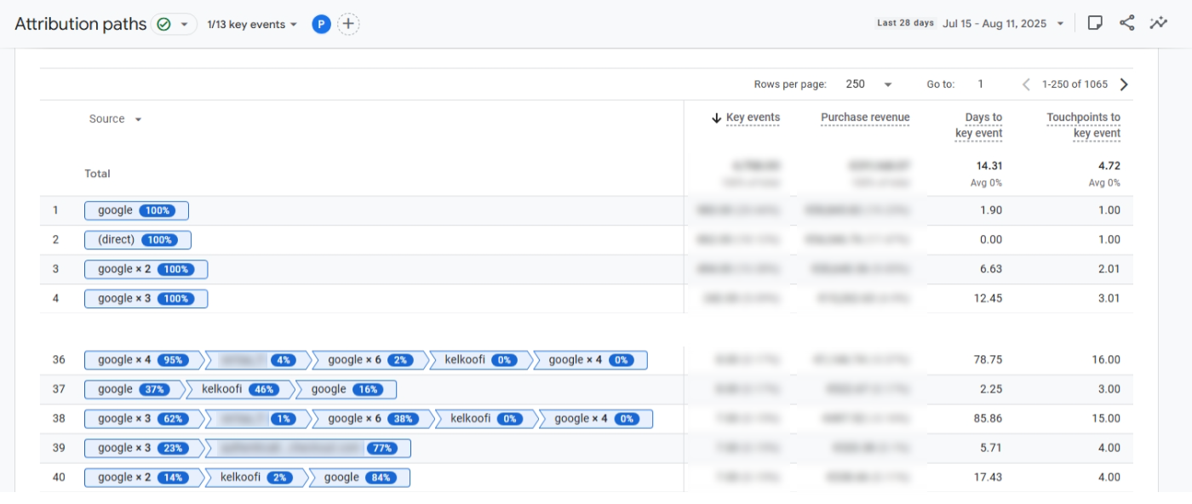
Task: Open the Source dimension dropdown
Action: (x=112, y=118)
